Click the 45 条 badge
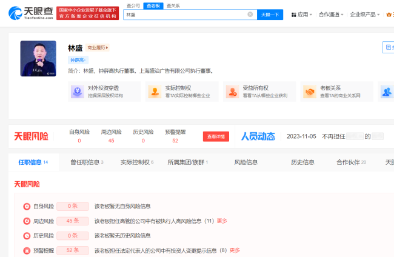 73,221
